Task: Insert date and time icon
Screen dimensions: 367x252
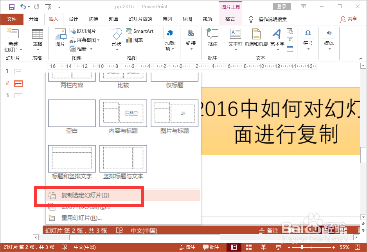Action: tap(290, 31)
